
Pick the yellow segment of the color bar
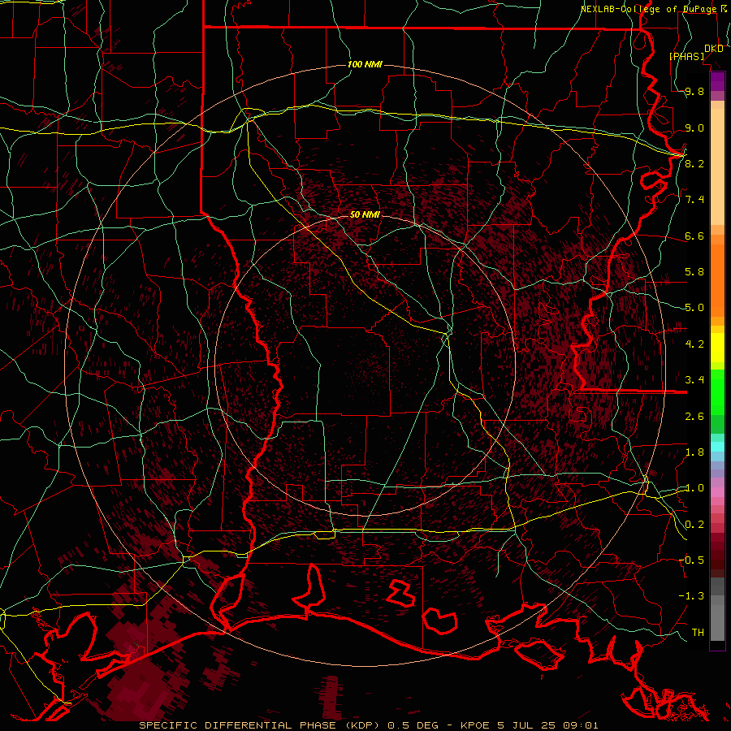coord(717,348)
